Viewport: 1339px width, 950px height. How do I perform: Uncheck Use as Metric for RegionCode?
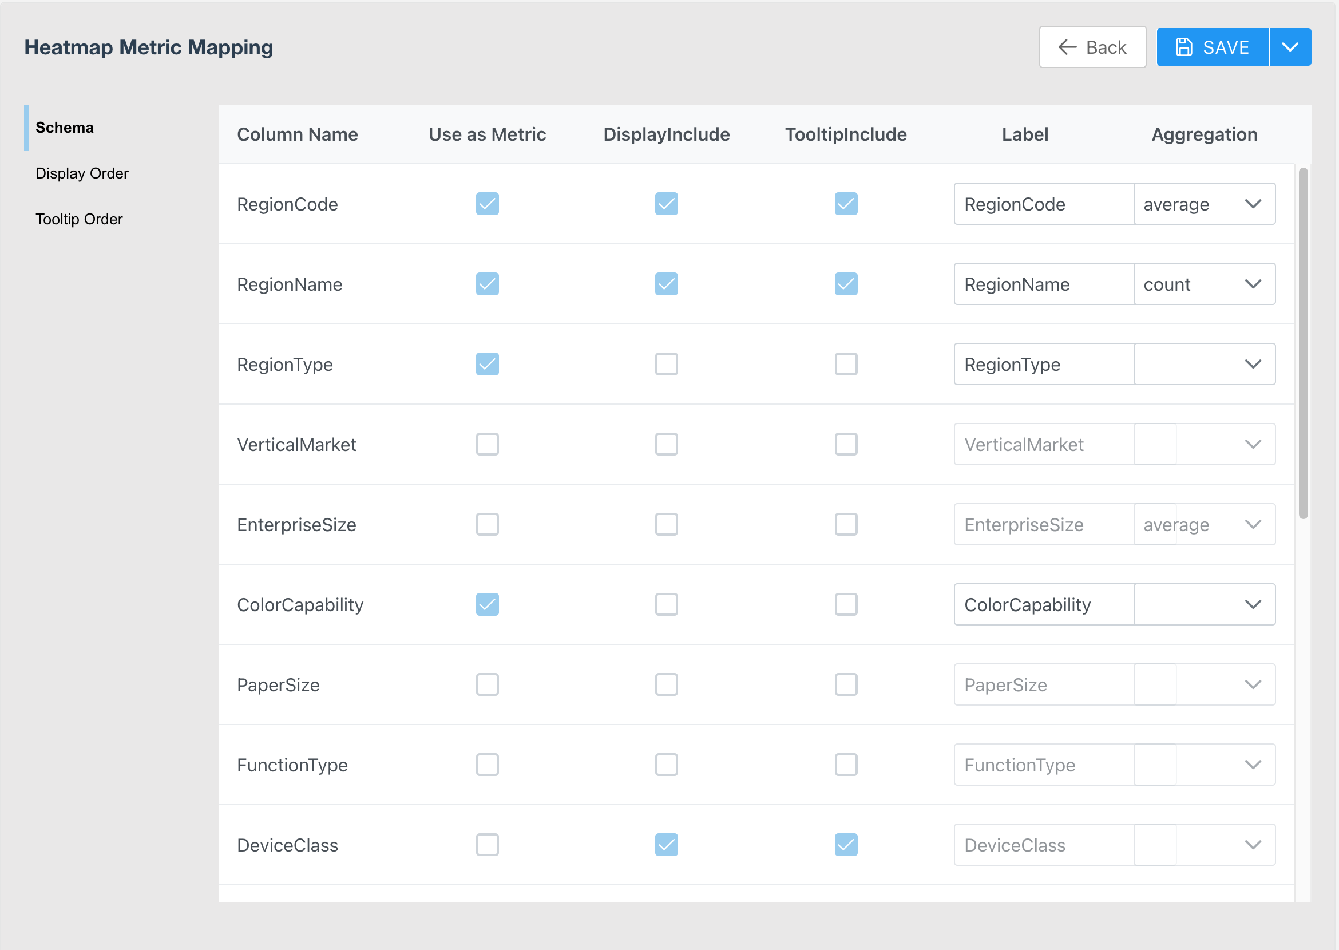pos(487,204)
